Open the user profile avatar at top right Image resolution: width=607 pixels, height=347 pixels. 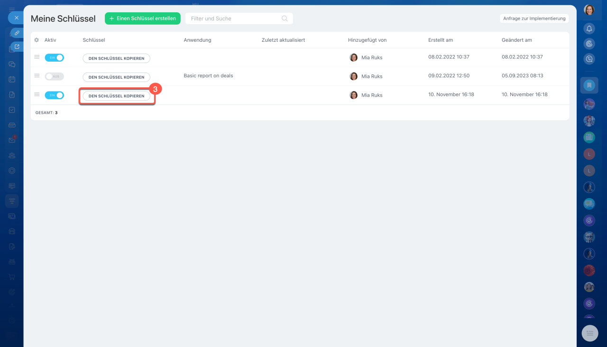click(589, 10)
